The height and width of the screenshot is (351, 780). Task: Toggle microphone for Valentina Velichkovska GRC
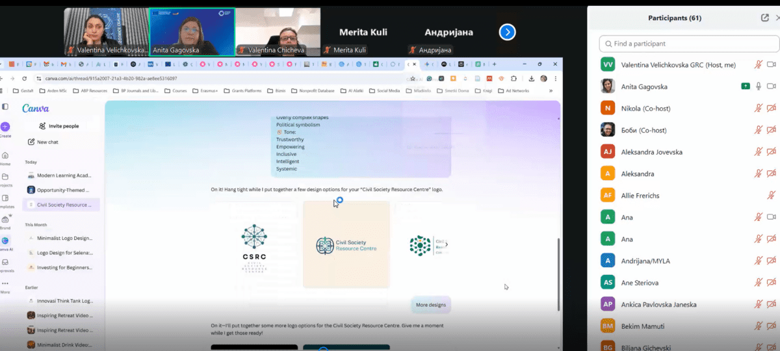[758, 64]
